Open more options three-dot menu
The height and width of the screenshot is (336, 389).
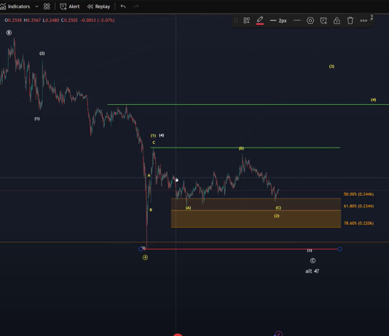(364, 20)
